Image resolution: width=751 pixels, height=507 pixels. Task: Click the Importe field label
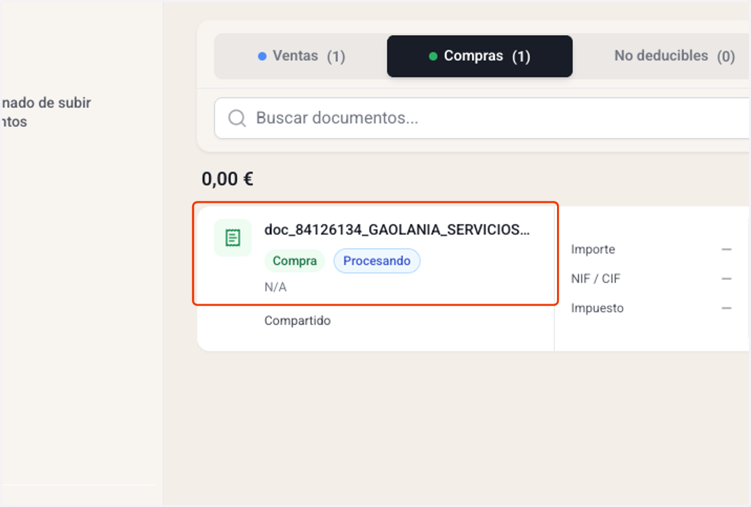[593, 249]
